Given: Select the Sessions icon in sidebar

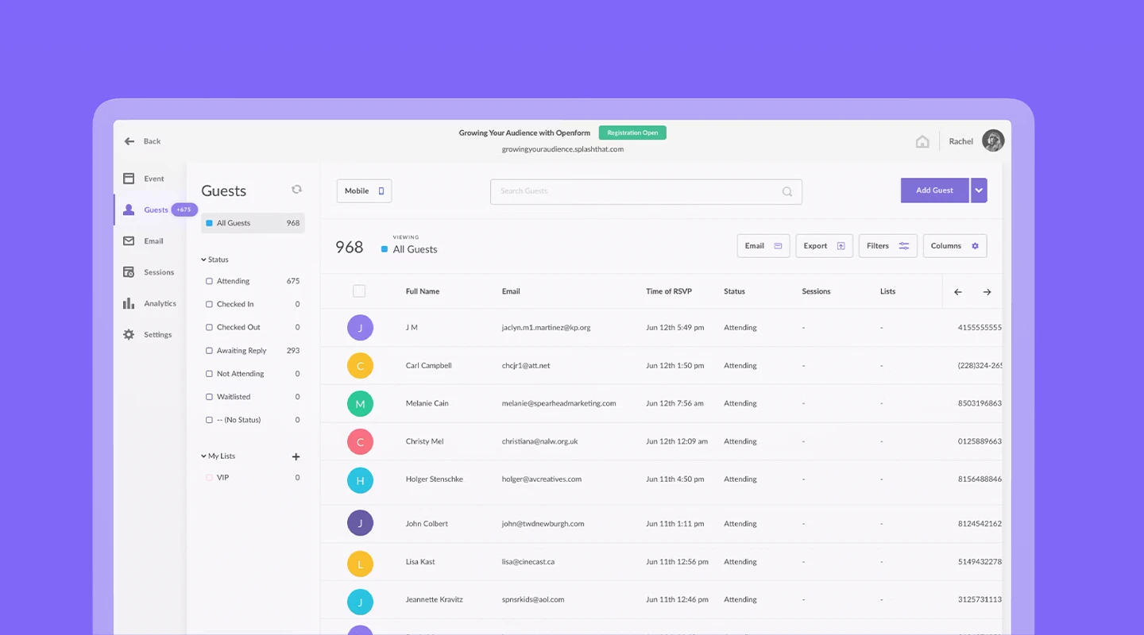Looking at the screenshot, I should click(159, 271).
